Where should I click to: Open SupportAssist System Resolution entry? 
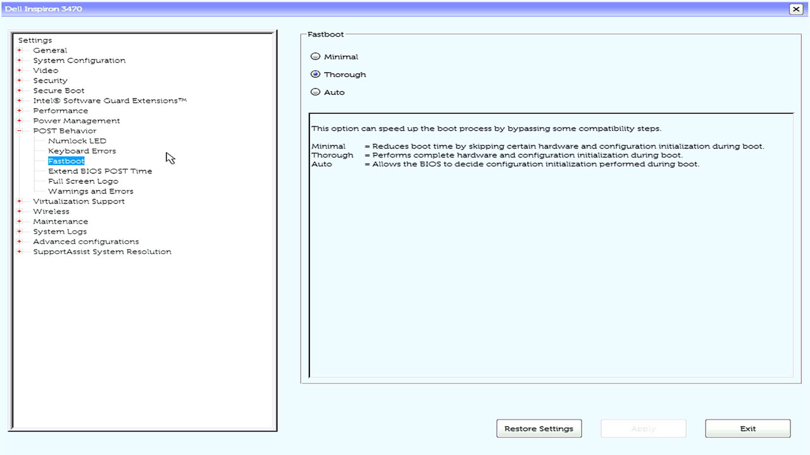pyautogui.click(x=102, y=252)
